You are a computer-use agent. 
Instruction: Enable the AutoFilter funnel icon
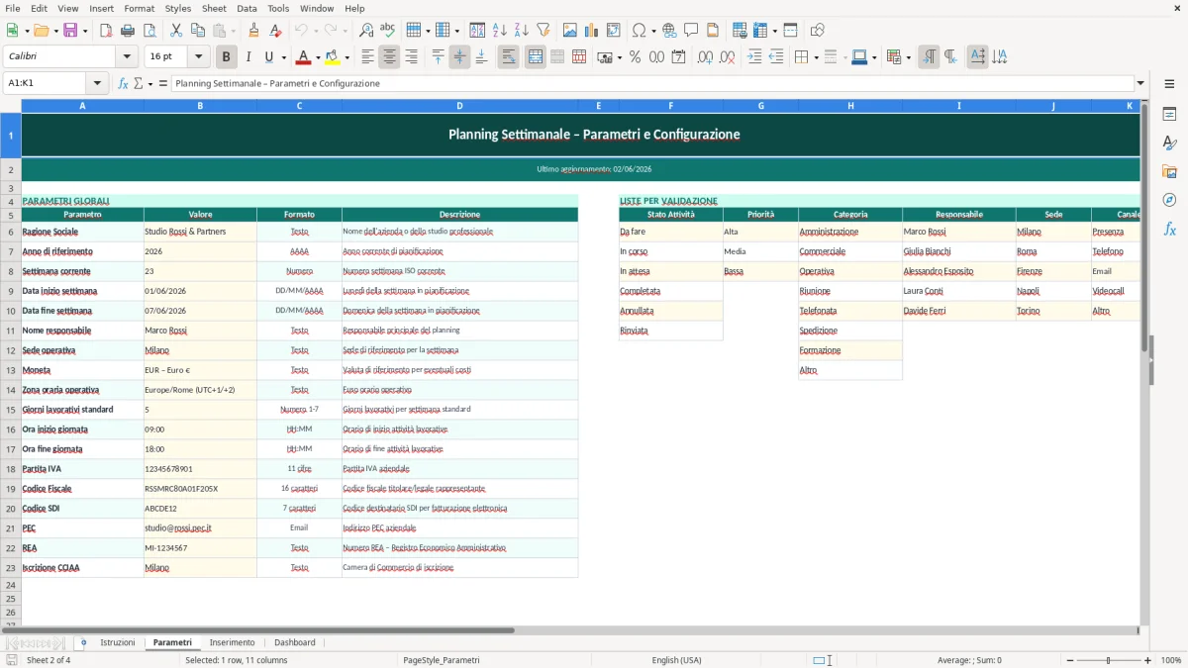point(543,31)
